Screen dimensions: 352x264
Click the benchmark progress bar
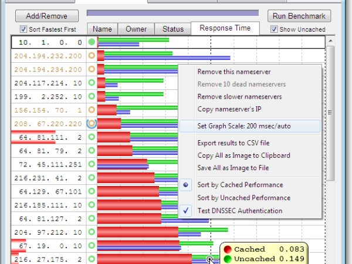click(172, 13)
